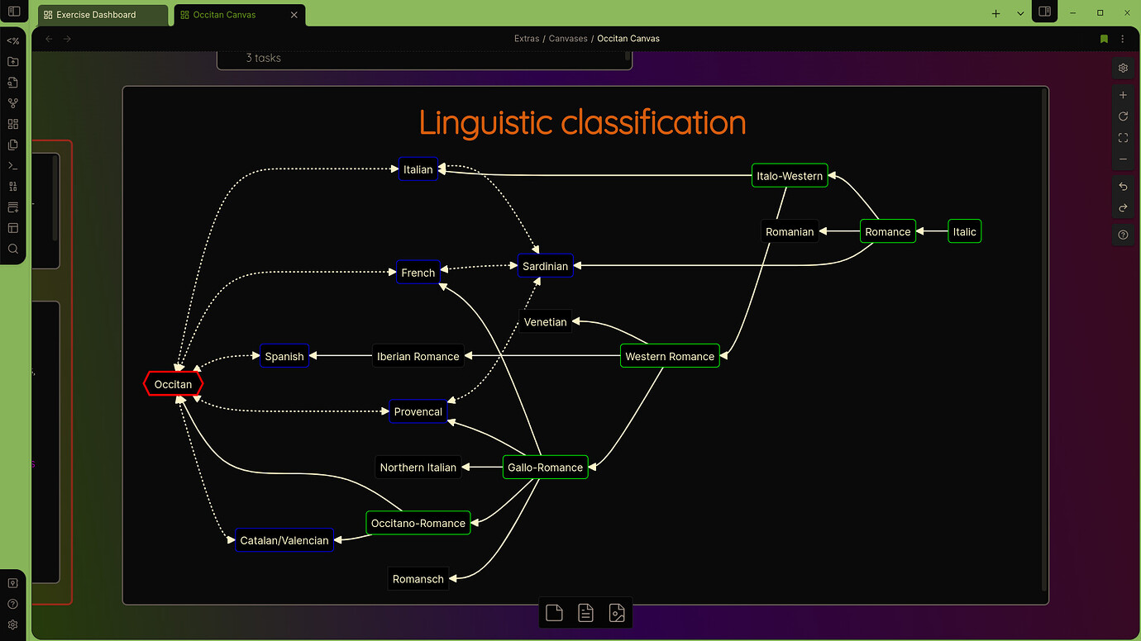Image resolution: width=1141 pixels, height=641 pixels.
Task: Toggle the green bookmark icon
Action: pyautogui.click(x=1104, y=39)
